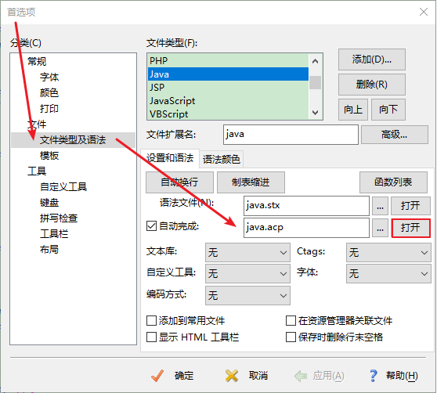Select 文件 category in tree

[x=37, y=124]
